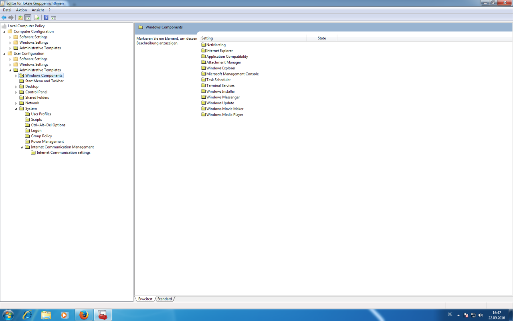Viewport: 513px width, 321px height.
Task: Open the Windows Update folder
Action: pos(218,103)
